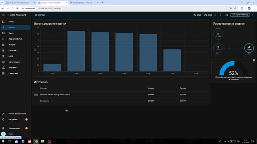Screen dimensions: 257x144
Task: Click the Уведомления notifications bell icon
Action: pyautogui.click(x=3, y=128)
